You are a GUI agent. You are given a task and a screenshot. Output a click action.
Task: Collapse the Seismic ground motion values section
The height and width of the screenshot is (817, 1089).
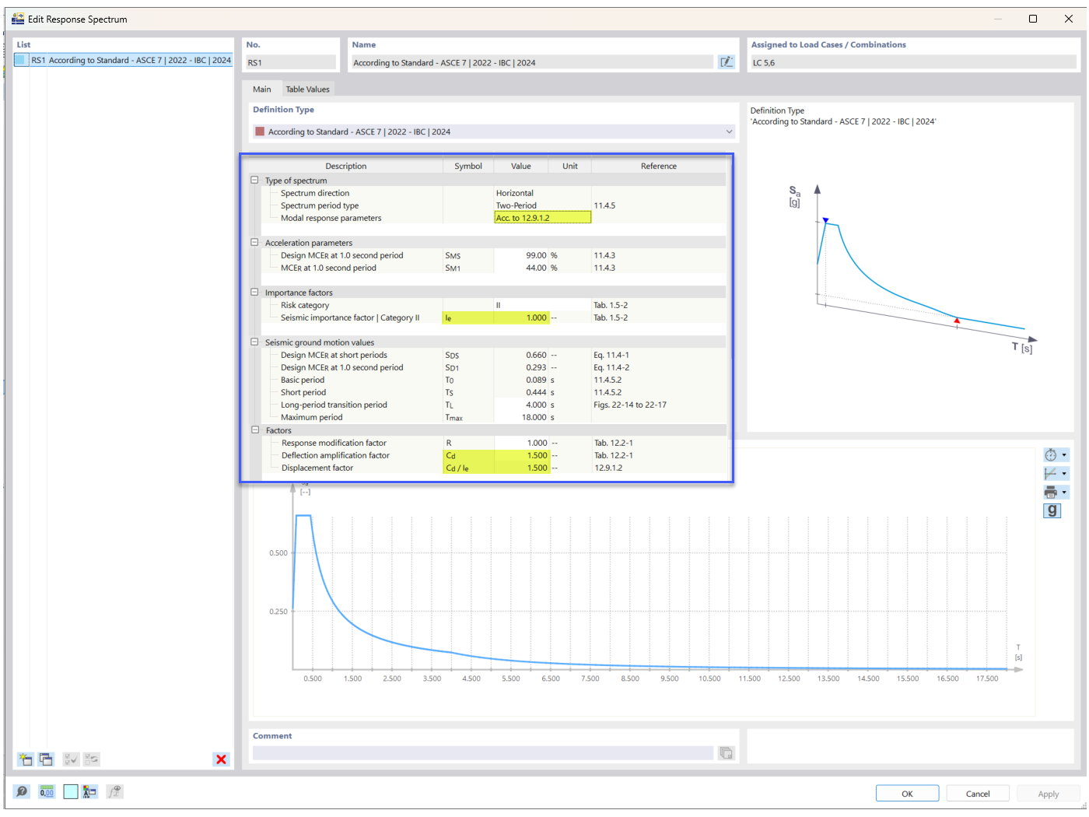pos(254,342)
